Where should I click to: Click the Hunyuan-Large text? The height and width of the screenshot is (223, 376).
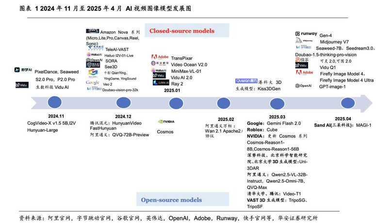[42, 130]
